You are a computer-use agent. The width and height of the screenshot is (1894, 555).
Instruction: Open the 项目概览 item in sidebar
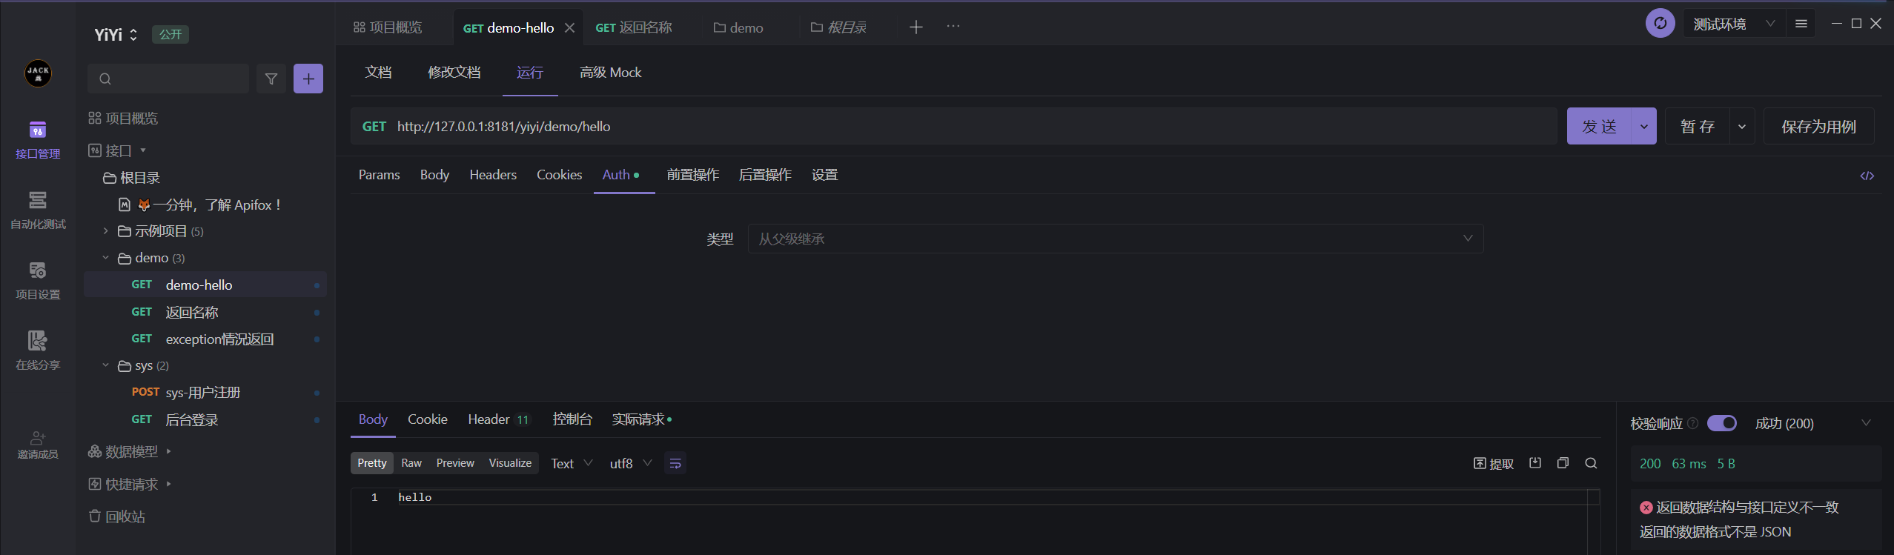[x=123, y=119]
